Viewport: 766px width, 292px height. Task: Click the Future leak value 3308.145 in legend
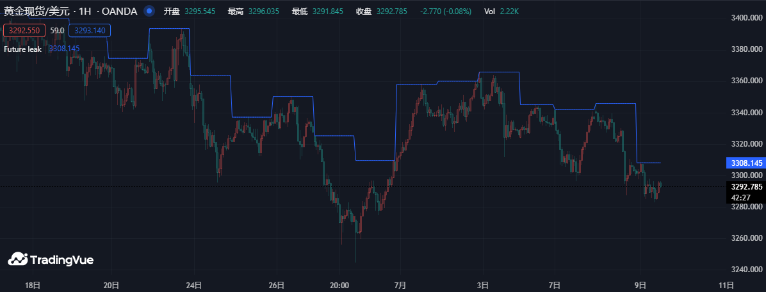(64, 49)
